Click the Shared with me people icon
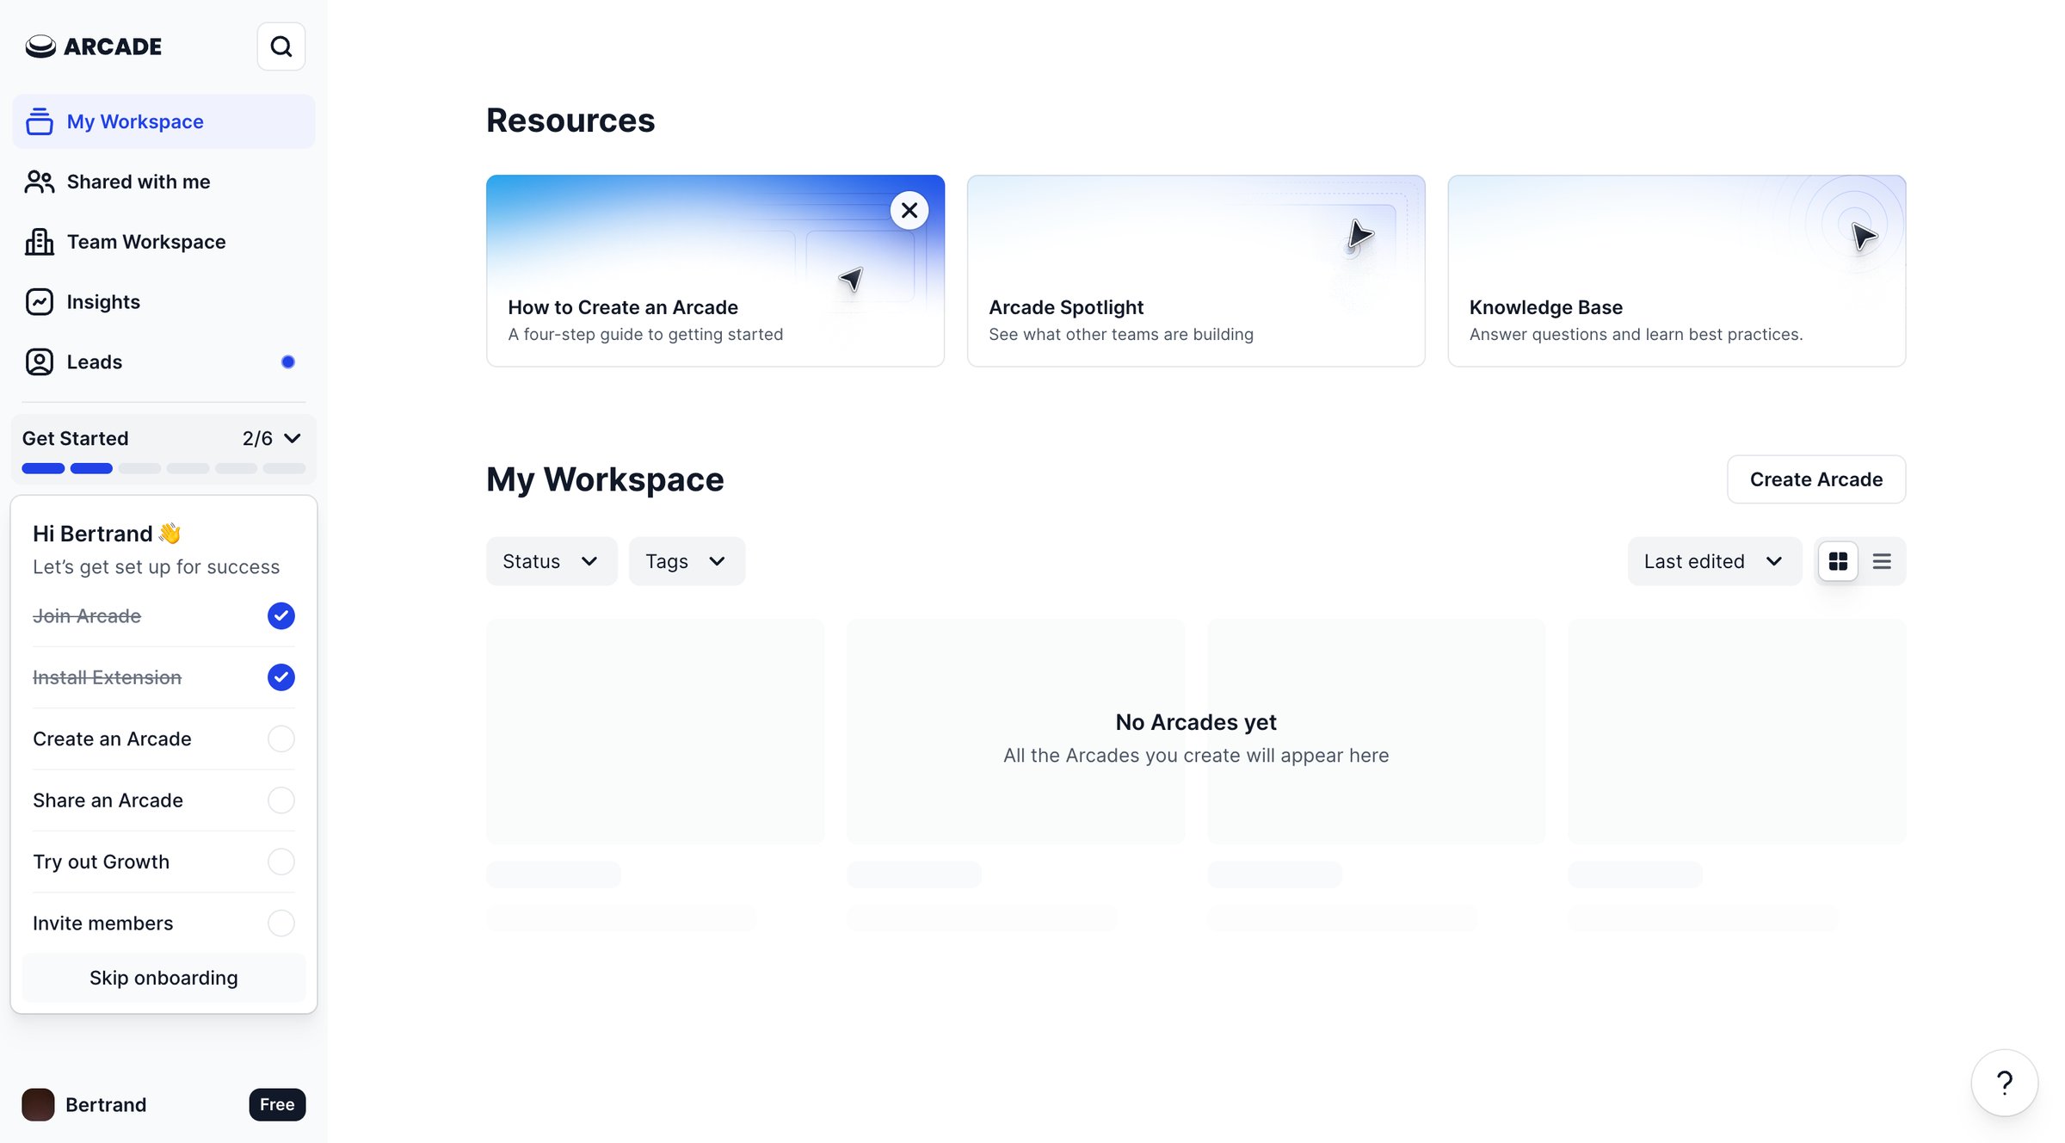 pos(40,182)
